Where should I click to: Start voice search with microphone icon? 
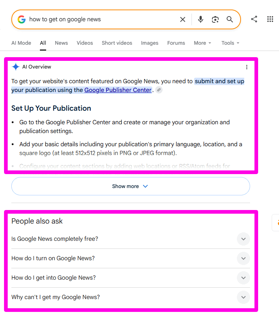point(201,19)
